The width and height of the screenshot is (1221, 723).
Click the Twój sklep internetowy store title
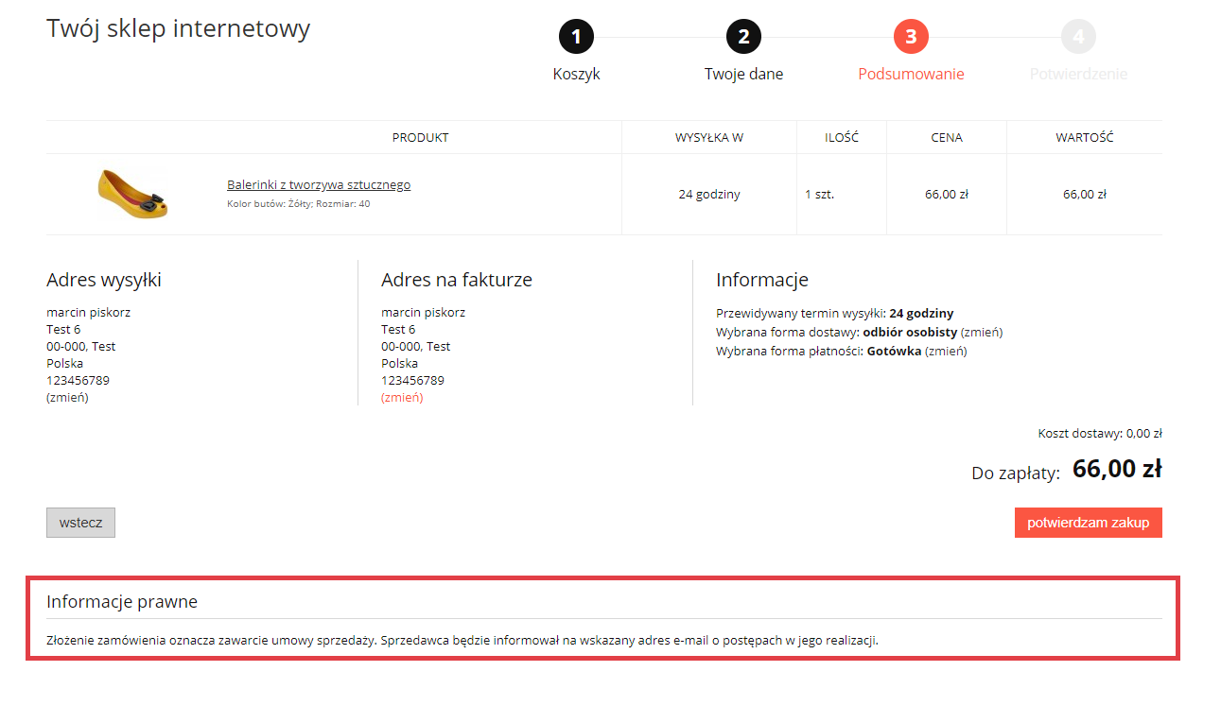pos(178,28)
